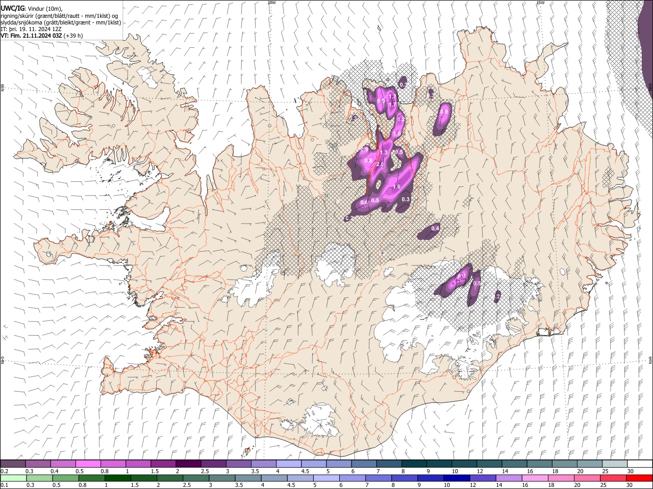Screen dimensions: 653x489
Task: Click the header line 'UWC/IG: Vindur (10m),'
Action: point(32,9)
